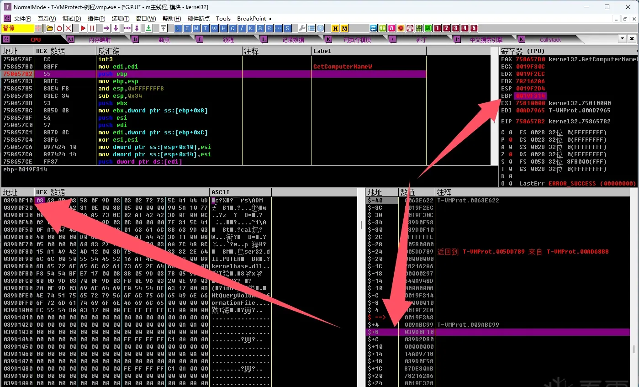Image resolution: width=639 pixels, height=387 pixels.
Task: Click the wrench options icon
Action: 302,28
